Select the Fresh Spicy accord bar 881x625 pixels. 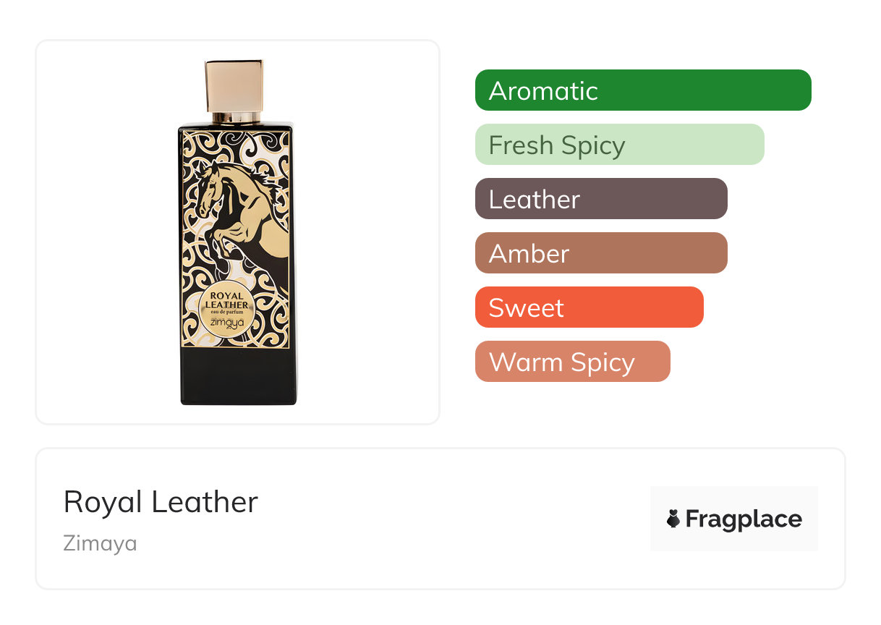(x=620, y=145)
